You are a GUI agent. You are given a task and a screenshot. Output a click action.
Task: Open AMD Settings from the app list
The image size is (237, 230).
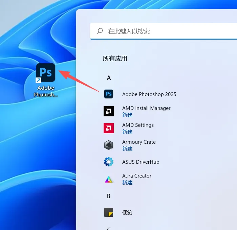138,125
